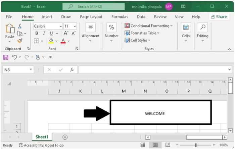This screenshot has height=149, width=235.
Task: Click the zoom slider handle
Action: tap(196, 145)
